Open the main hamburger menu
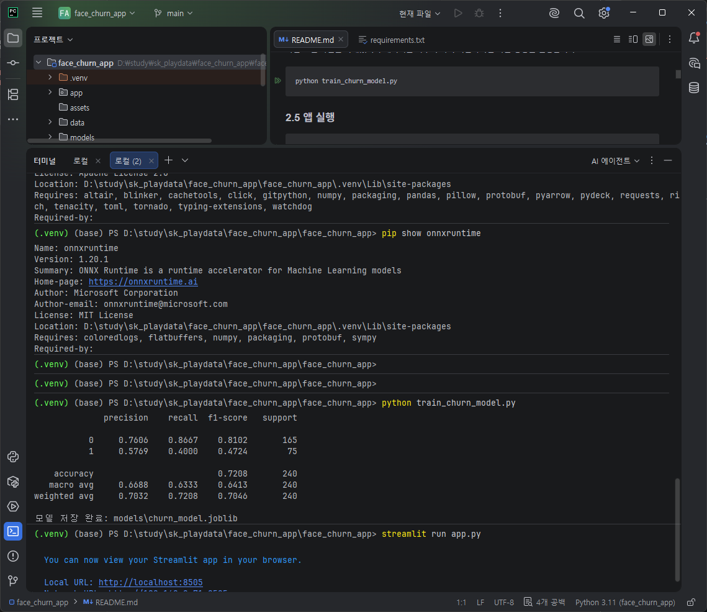This screenshot has height=612, width=707. (37, 13)
